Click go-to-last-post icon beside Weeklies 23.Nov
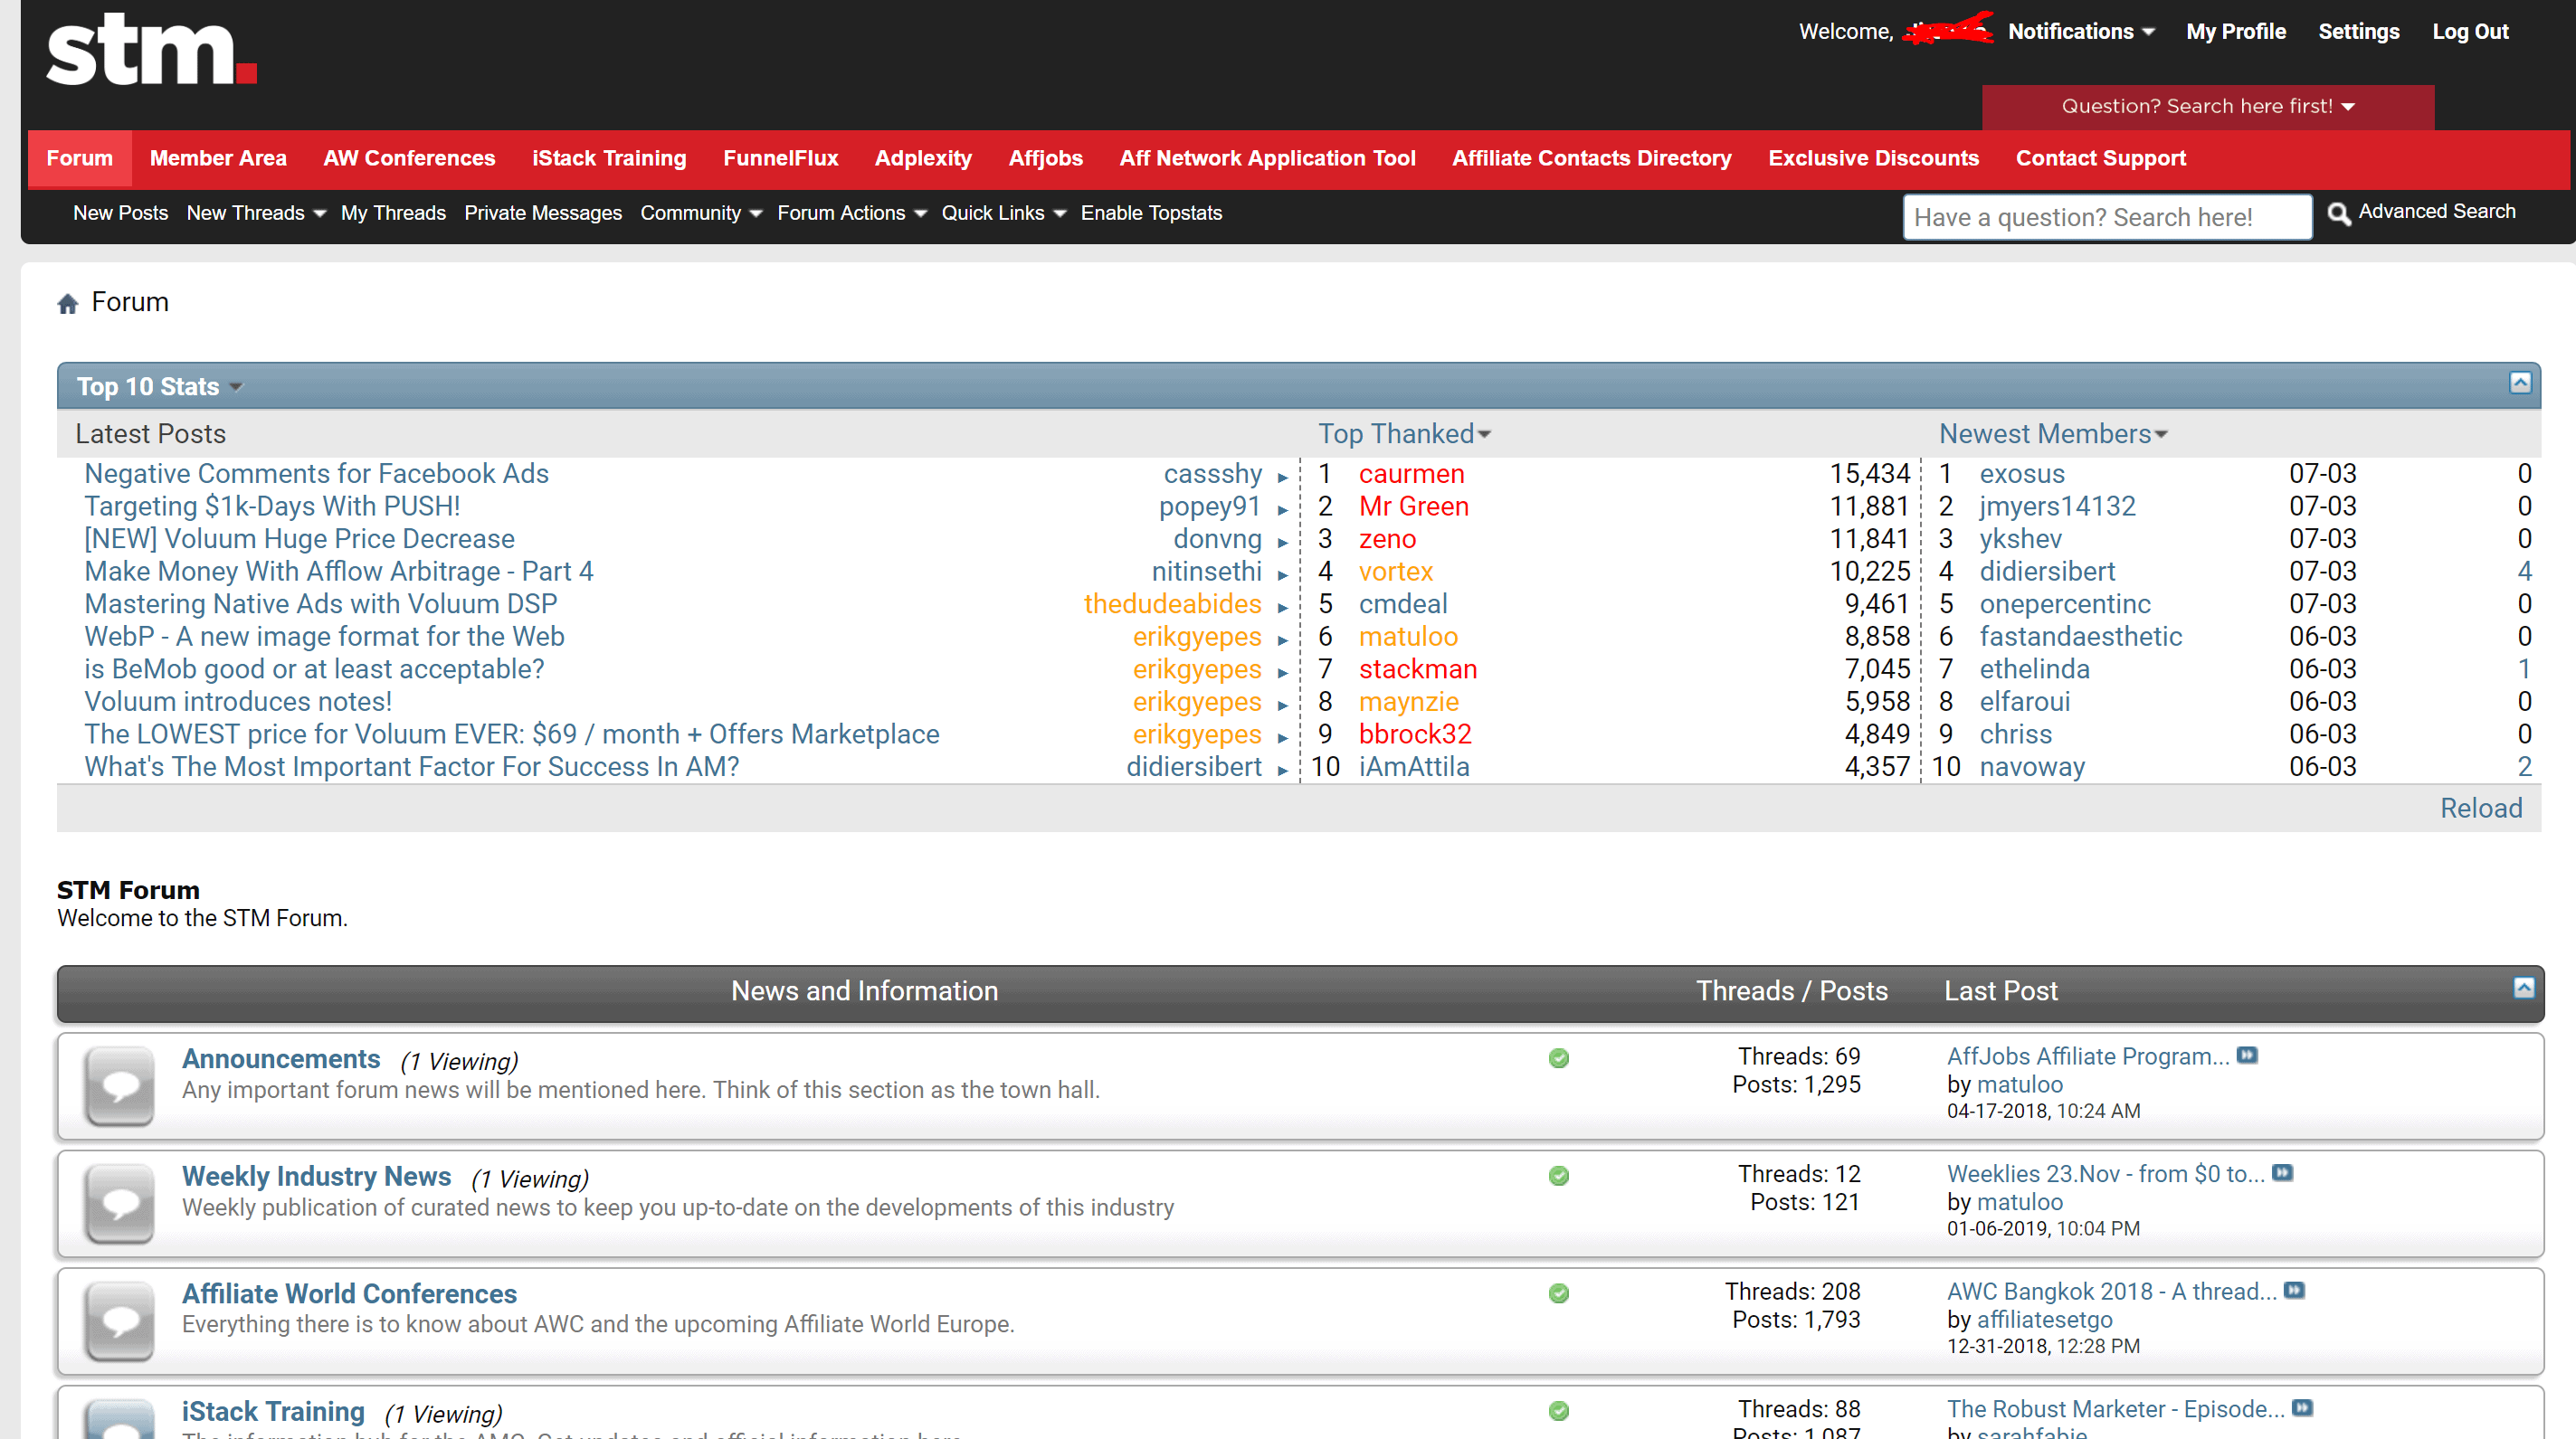Image resolution: width=2576 pixels, height=1439 pixels. (2282, 1173)
